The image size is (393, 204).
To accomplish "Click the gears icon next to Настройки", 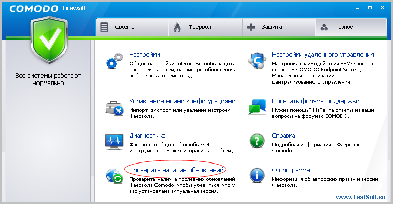I will pyautogui.click(x=114, y=61).
